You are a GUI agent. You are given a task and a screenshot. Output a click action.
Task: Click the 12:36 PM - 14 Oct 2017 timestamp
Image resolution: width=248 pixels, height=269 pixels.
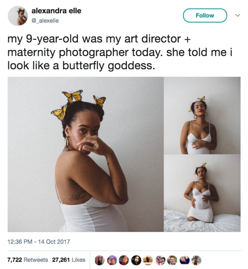38,241
